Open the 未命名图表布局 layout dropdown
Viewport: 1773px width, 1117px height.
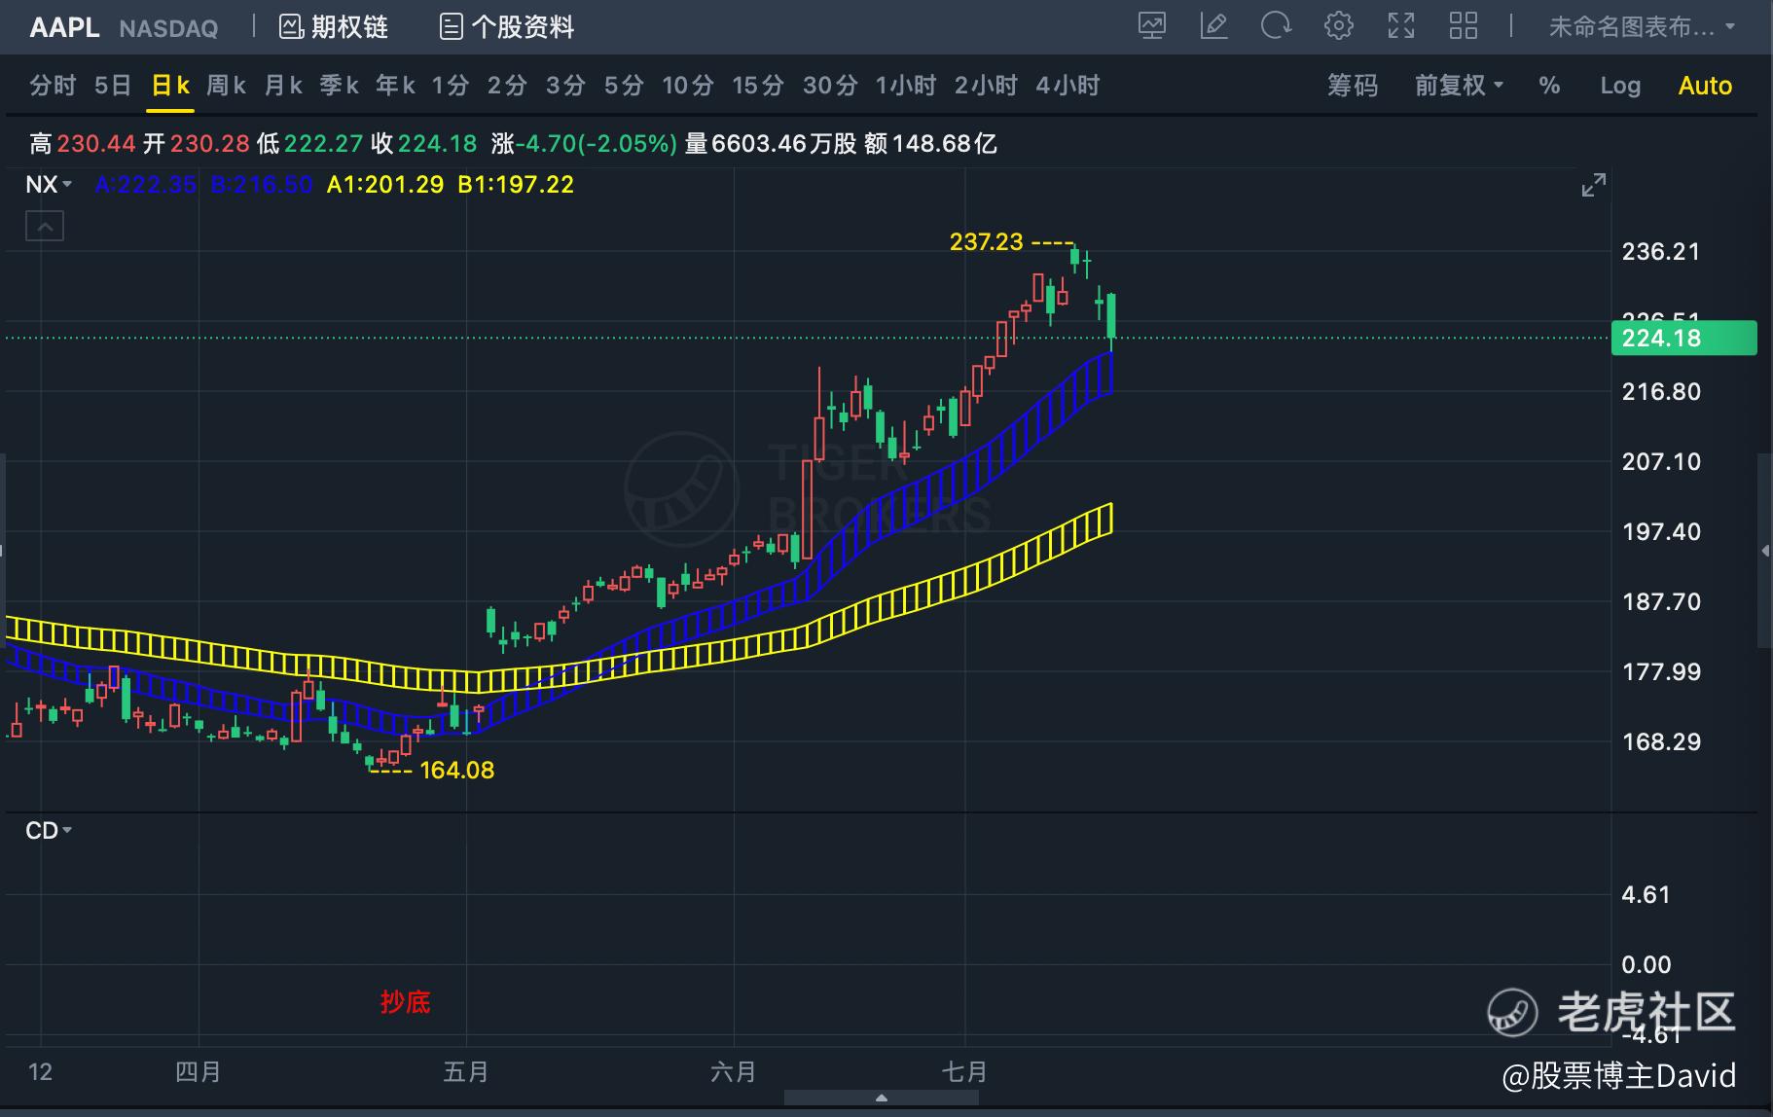click(1642, 27)
